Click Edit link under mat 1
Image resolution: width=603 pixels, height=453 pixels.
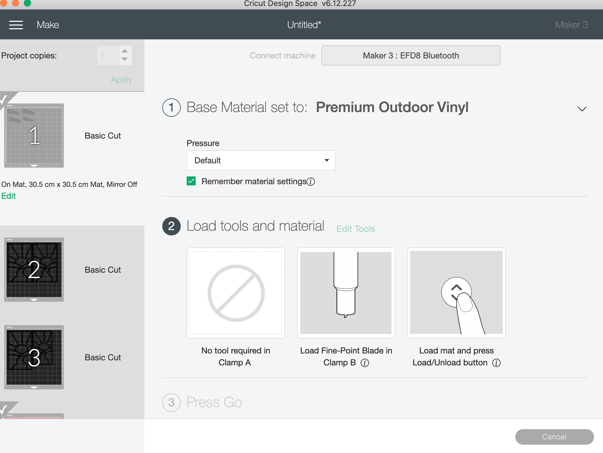tap(8, 196)
